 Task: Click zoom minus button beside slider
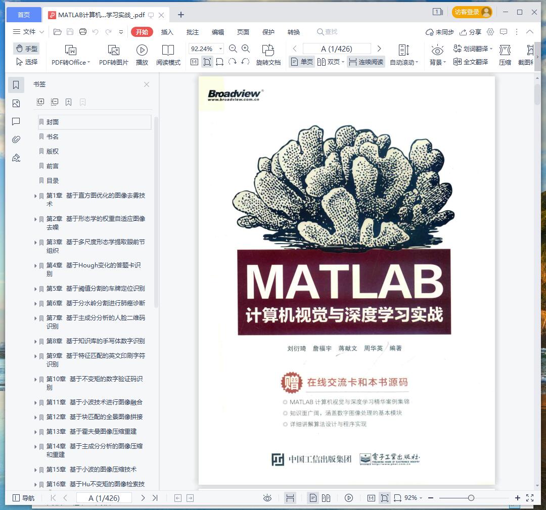431,498
